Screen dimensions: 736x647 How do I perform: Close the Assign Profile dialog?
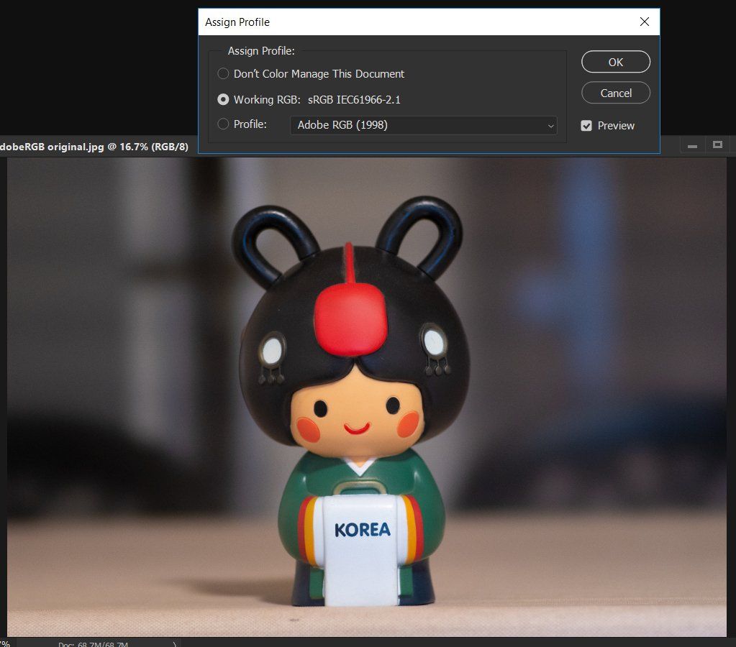click(645, 22)
